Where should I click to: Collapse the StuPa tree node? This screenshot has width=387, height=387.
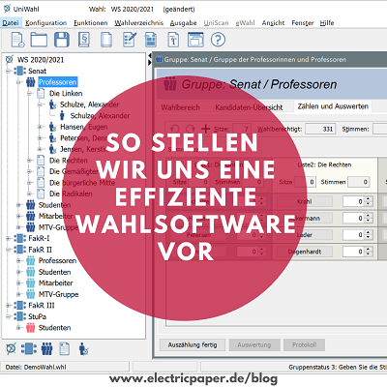point(9,316)
